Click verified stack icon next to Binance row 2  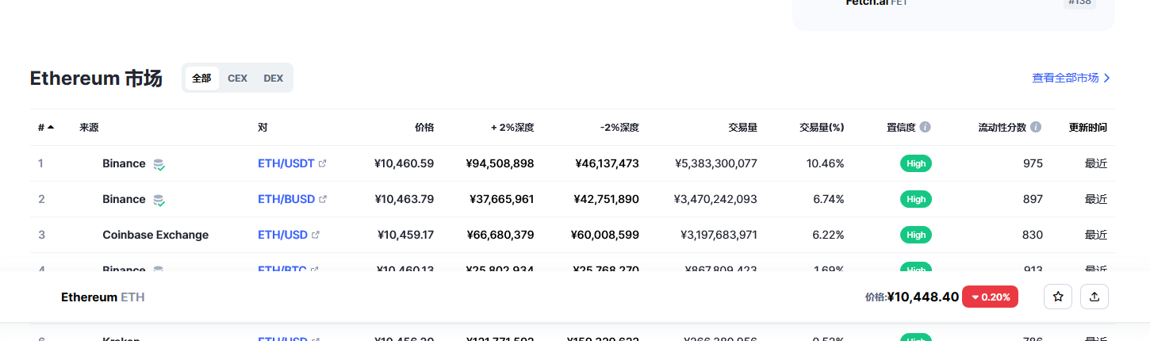159,200
